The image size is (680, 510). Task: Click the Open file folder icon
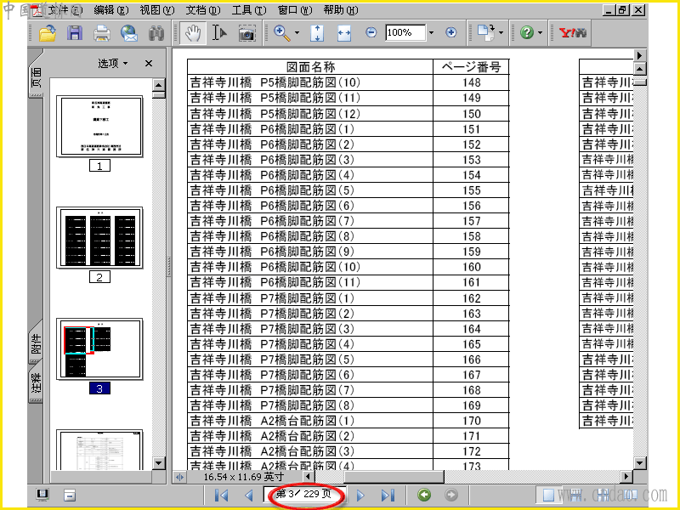point(48,33)
